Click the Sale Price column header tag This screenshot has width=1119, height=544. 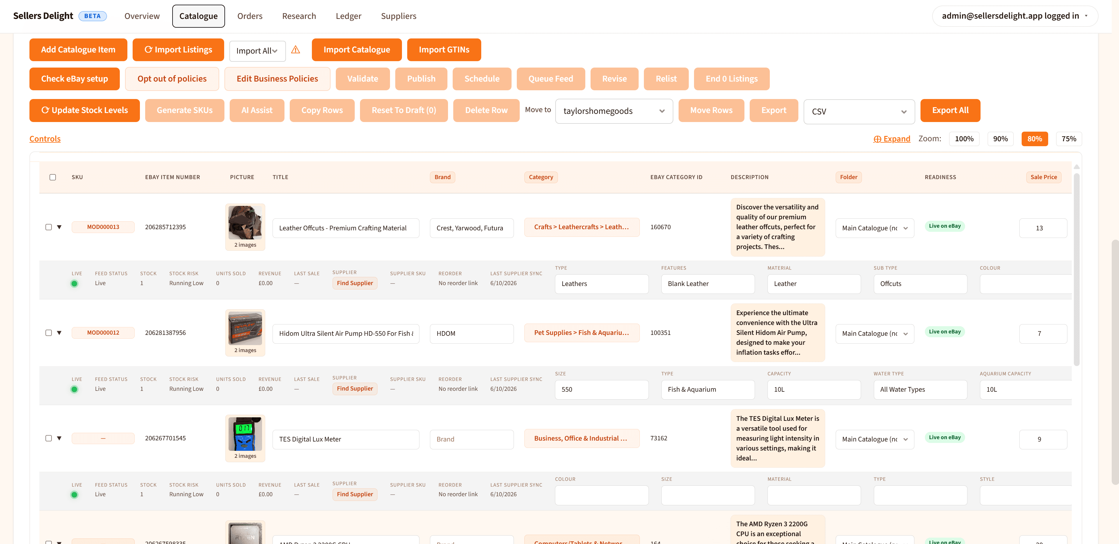pos(1044,177)
